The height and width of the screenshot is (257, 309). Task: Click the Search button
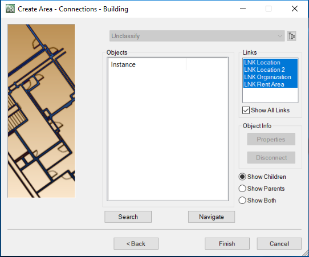(128, 217)
